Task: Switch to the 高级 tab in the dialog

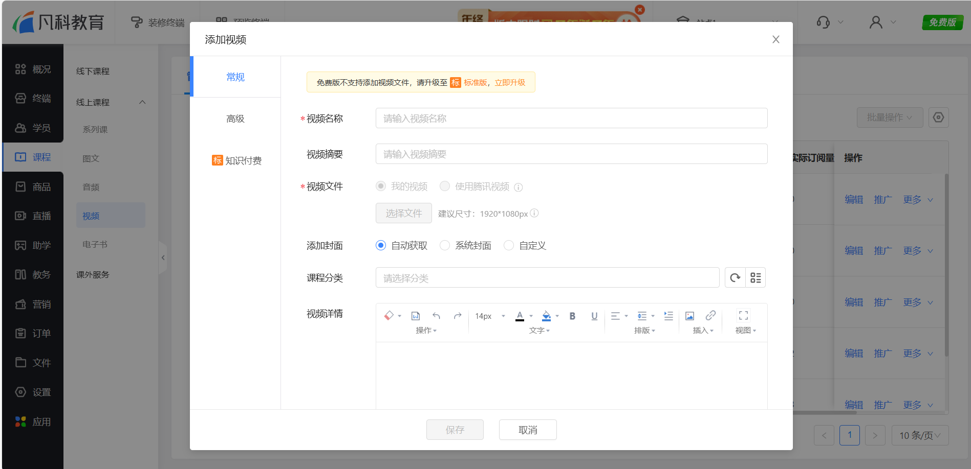Action: [235, 118]
